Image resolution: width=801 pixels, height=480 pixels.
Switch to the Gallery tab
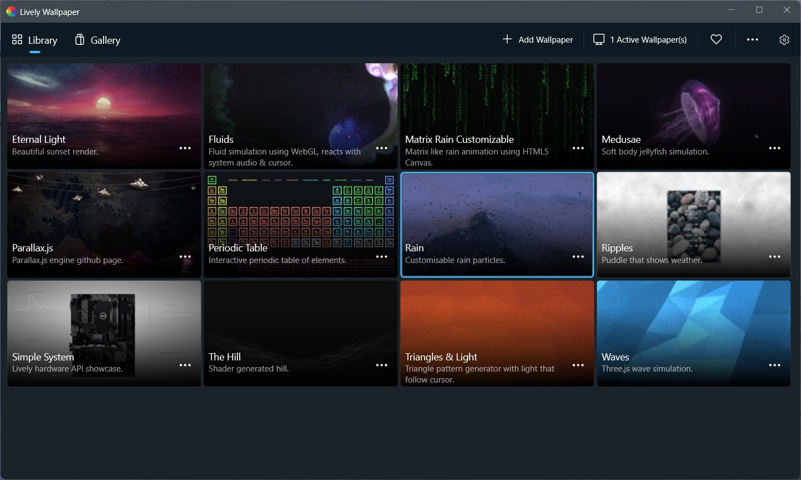click(x=97, y=40)
